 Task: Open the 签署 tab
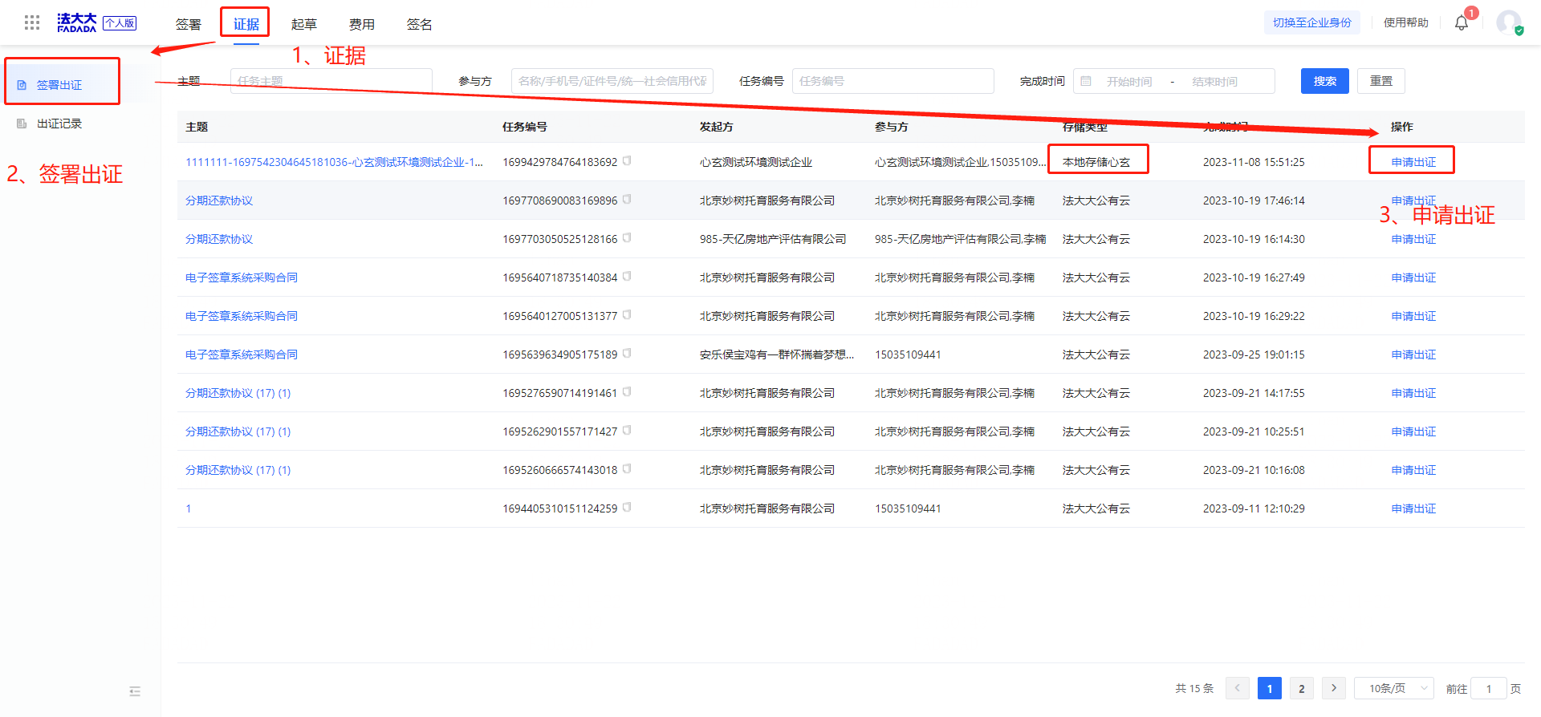click(x=189, y=24)
